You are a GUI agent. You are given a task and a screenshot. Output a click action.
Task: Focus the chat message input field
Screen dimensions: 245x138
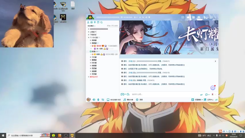(165, 94)
